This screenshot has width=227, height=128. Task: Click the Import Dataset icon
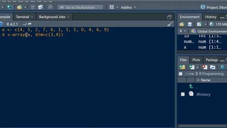[x=199, y=24]
